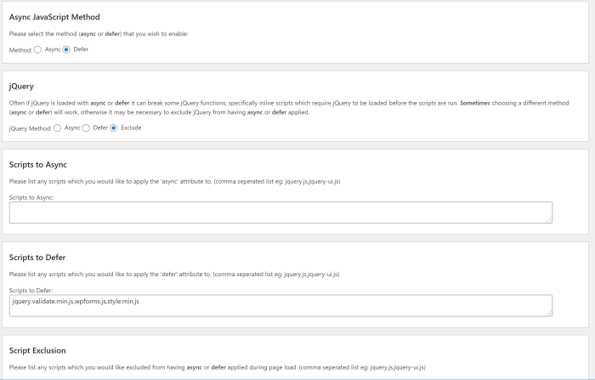The width and height of the screenshot is (595, 380).
Task: Select the Async radio for Method
Action: coord(37,49)
